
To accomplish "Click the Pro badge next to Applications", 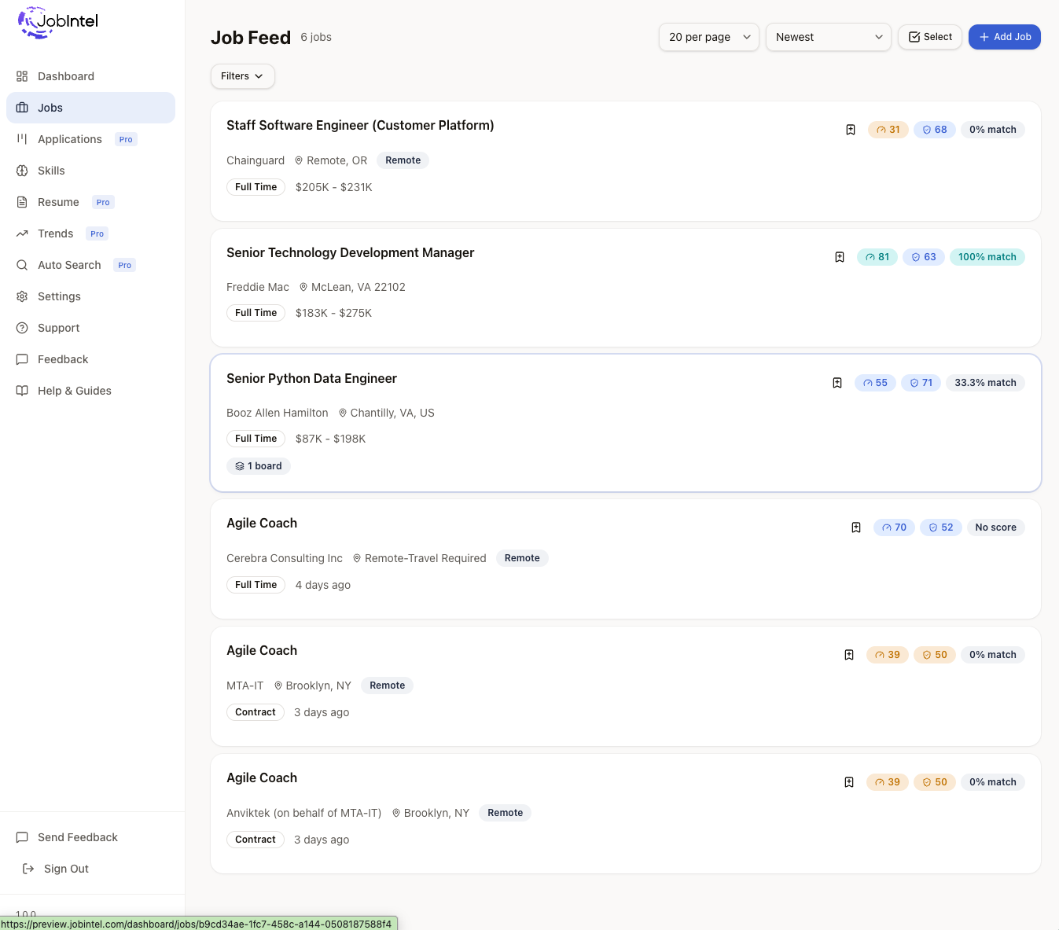I will [x=126, y=139].
